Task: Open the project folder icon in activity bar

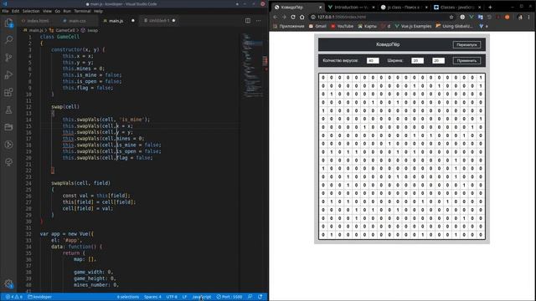Action: 8,127
